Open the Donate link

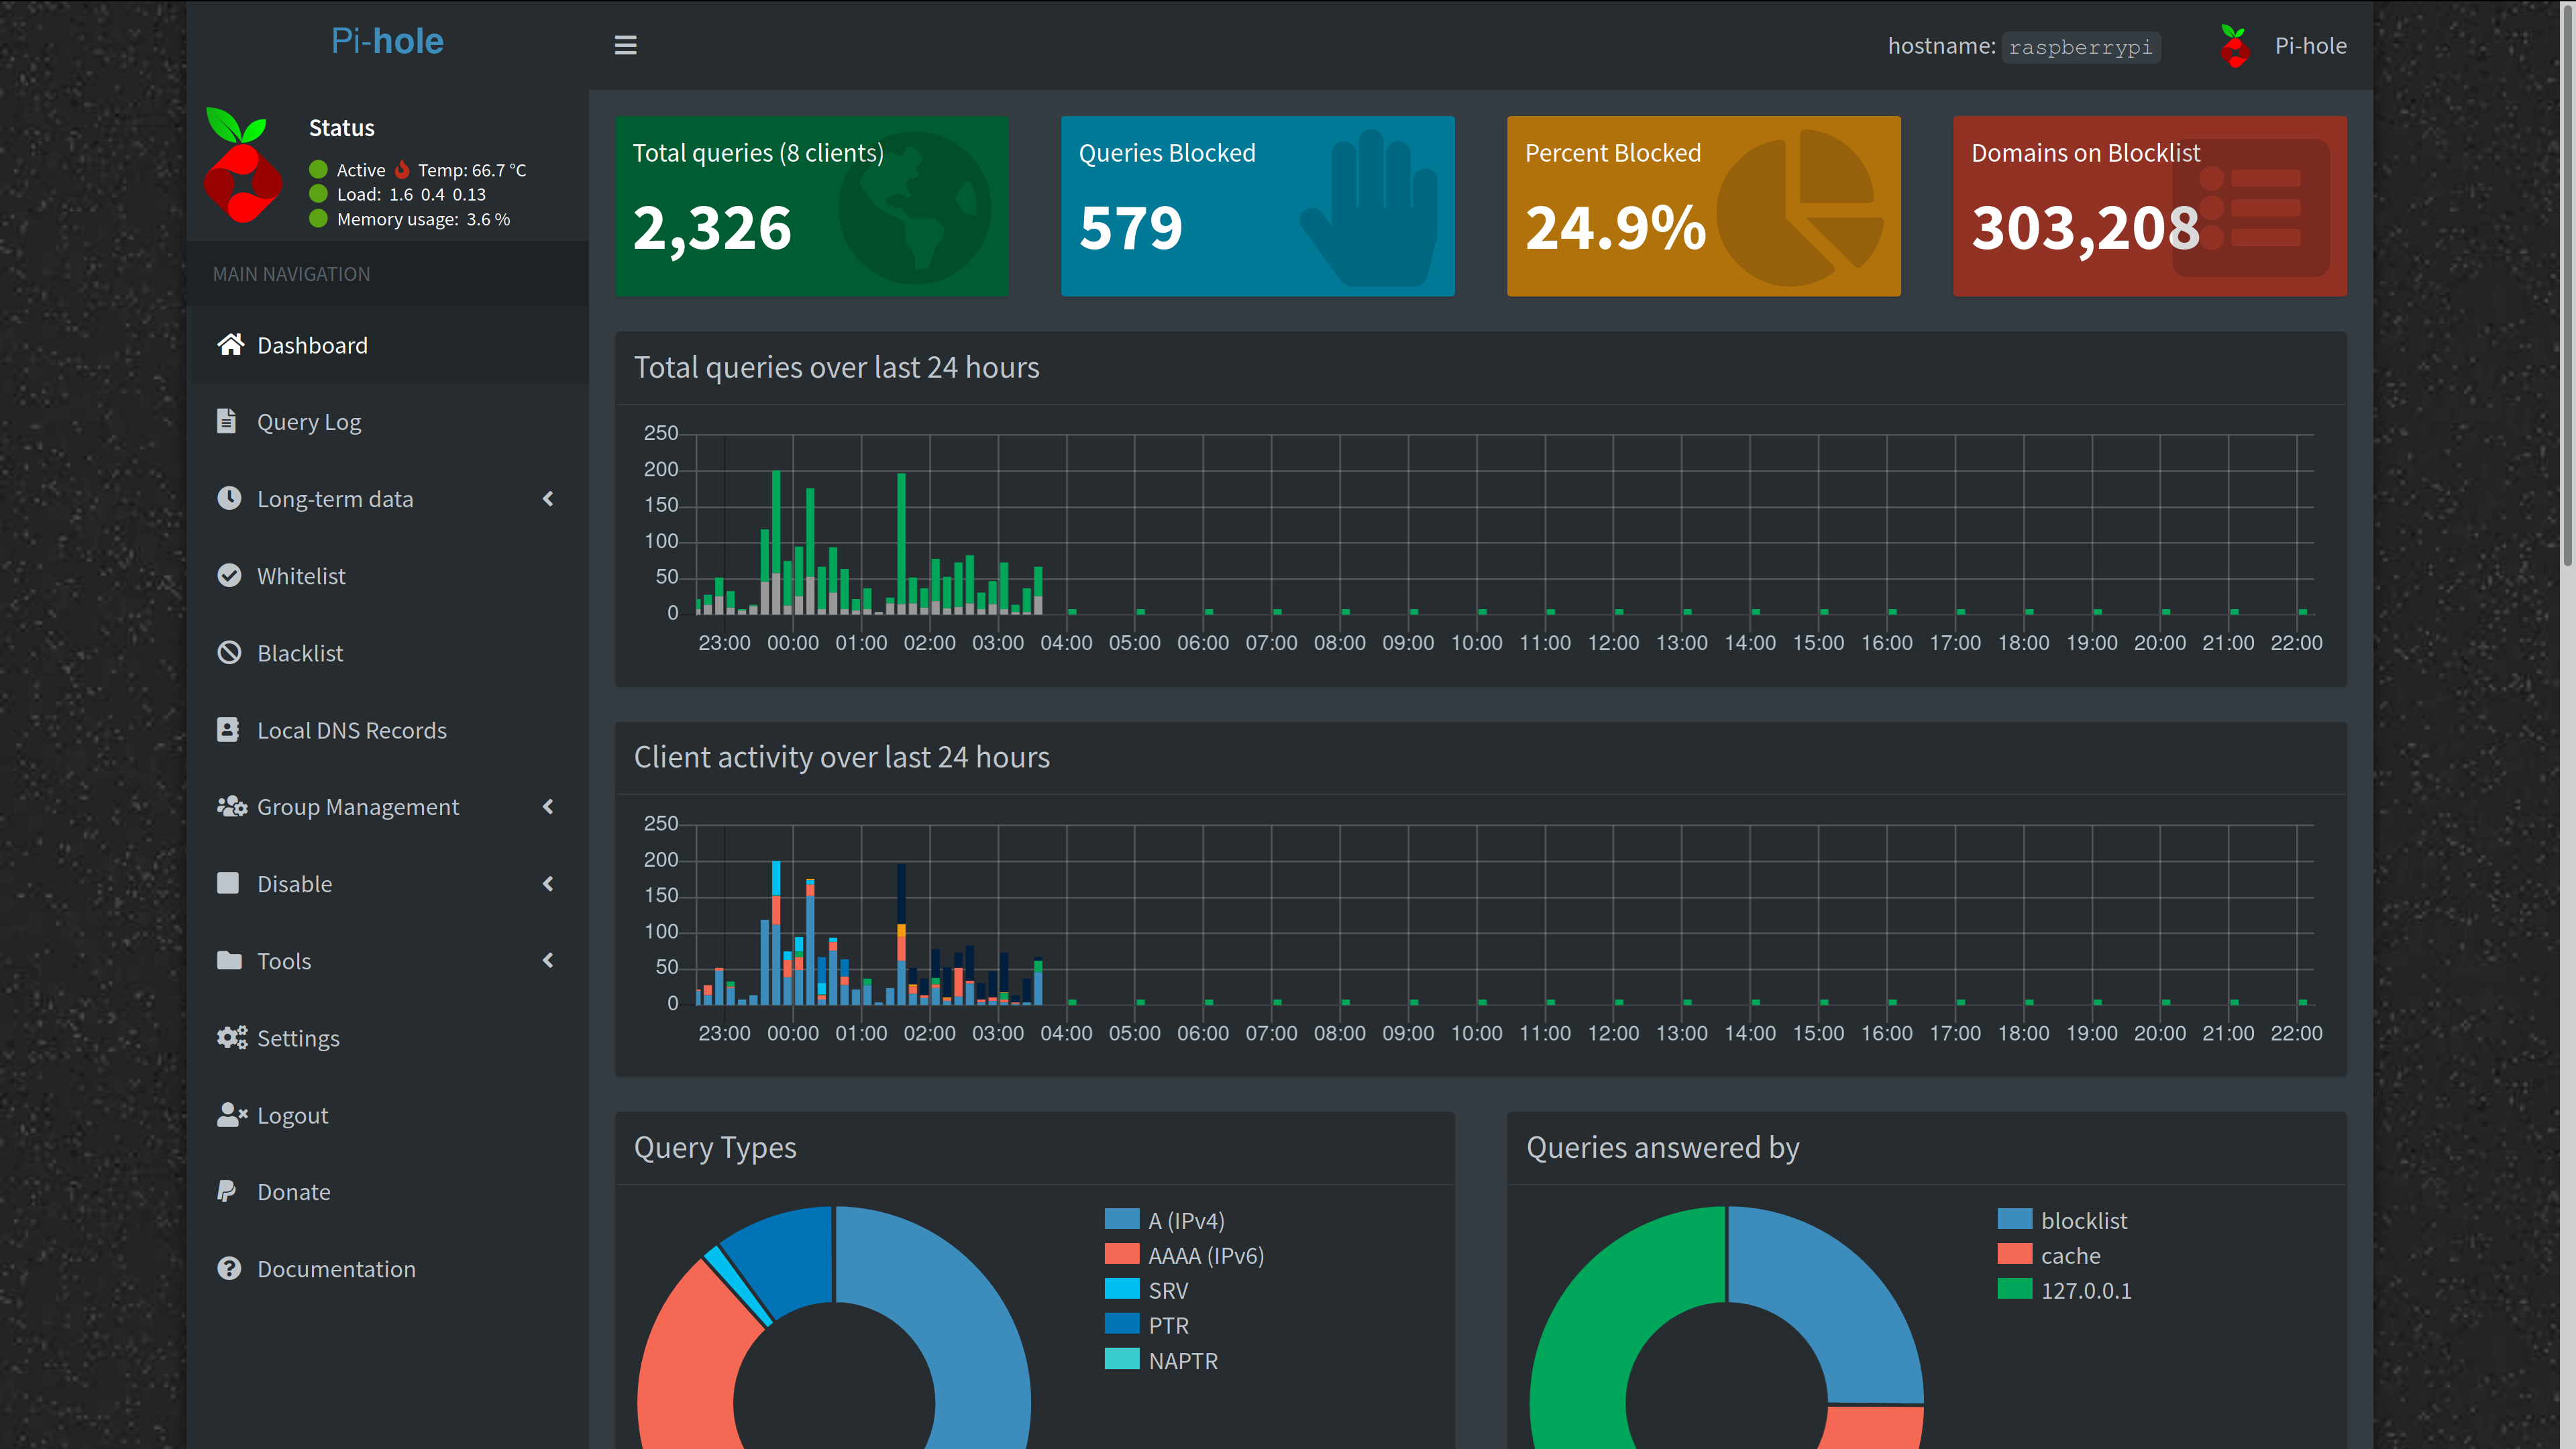point(387,1191)
